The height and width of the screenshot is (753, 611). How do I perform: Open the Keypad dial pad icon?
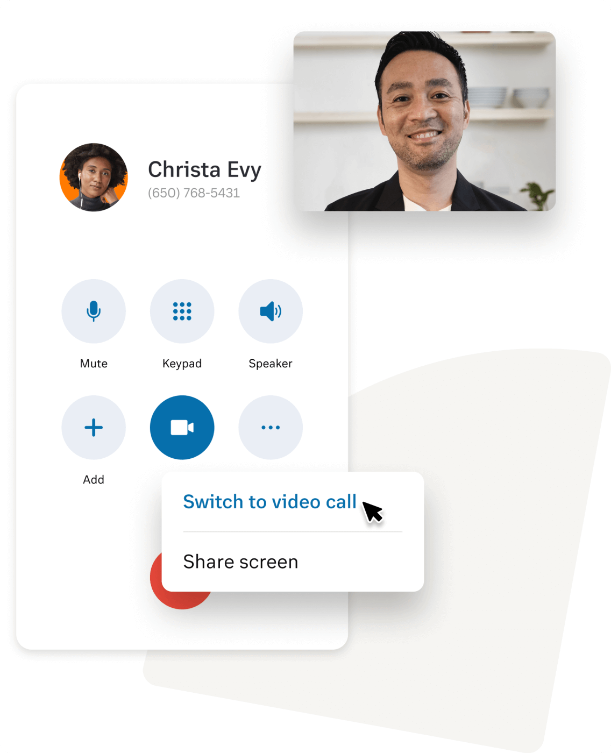(x=182, y=311)
